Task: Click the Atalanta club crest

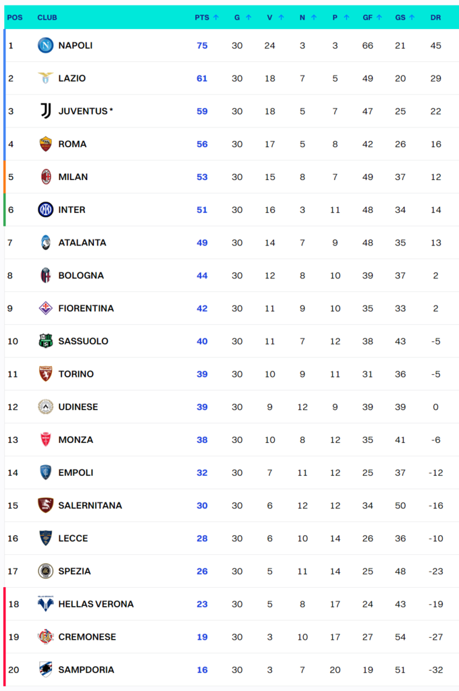Action: [45, 242]
